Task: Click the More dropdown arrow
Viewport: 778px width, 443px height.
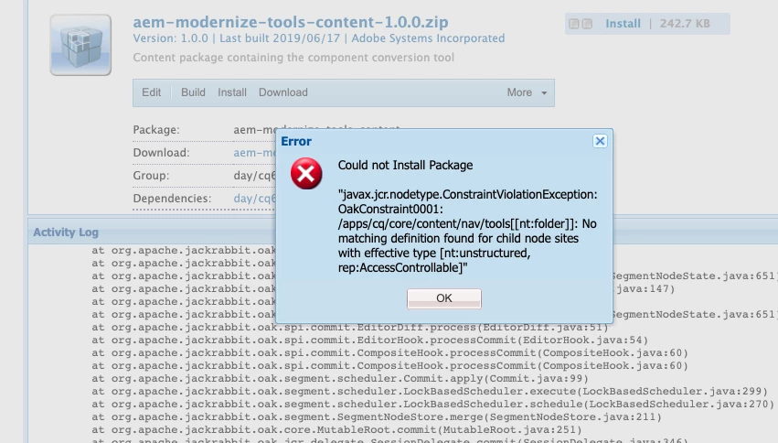Action: click(544, 92)
